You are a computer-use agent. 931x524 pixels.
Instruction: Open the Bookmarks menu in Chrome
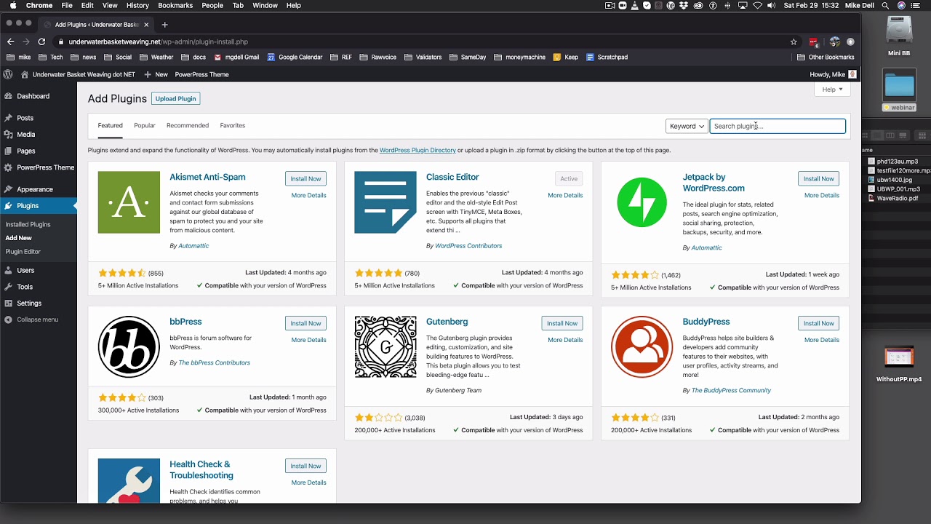(x=175, y=5)
